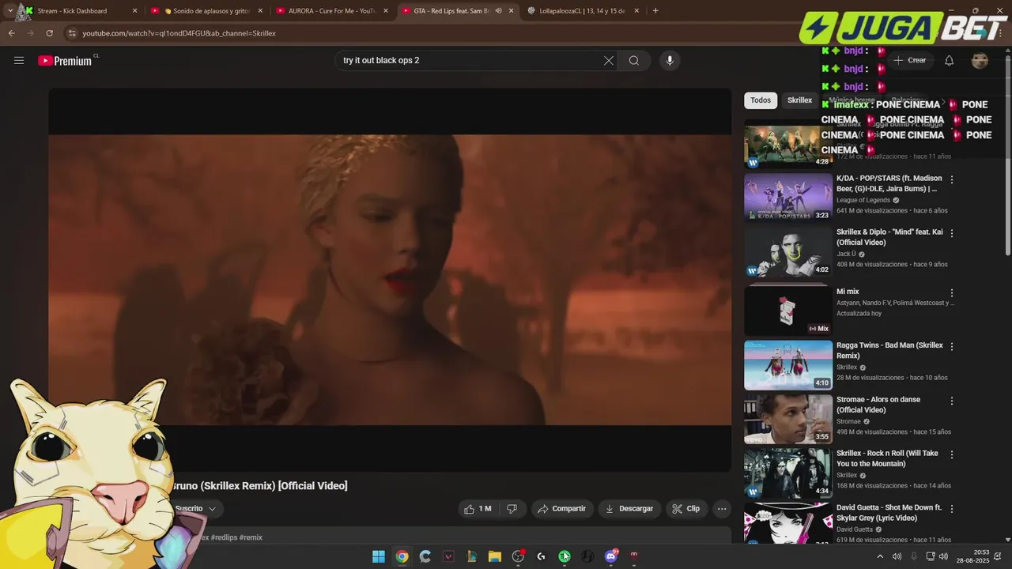
Task: Open Ragga Twins Bad Man thumbnail
Action: 788,365
